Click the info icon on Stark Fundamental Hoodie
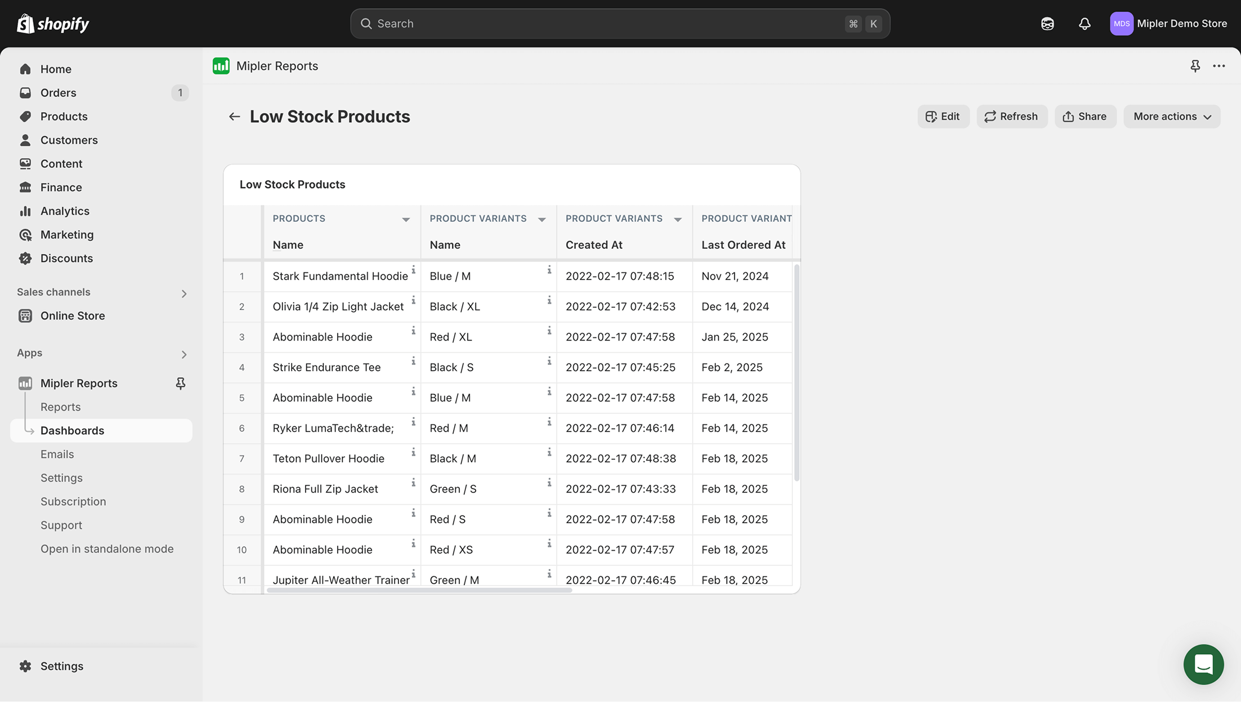This screenshot has width=1241, height=702. [x=414, y=271]
